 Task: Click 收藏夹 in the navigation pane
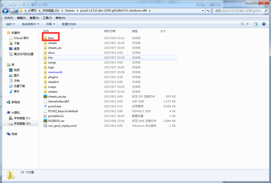(14, 33)
